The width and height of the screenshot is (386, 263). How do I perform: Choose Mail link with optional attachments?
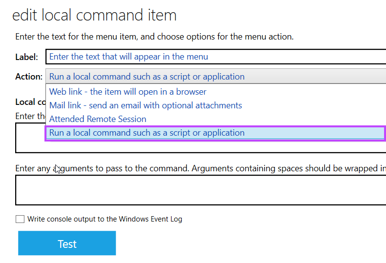[146, 105]
